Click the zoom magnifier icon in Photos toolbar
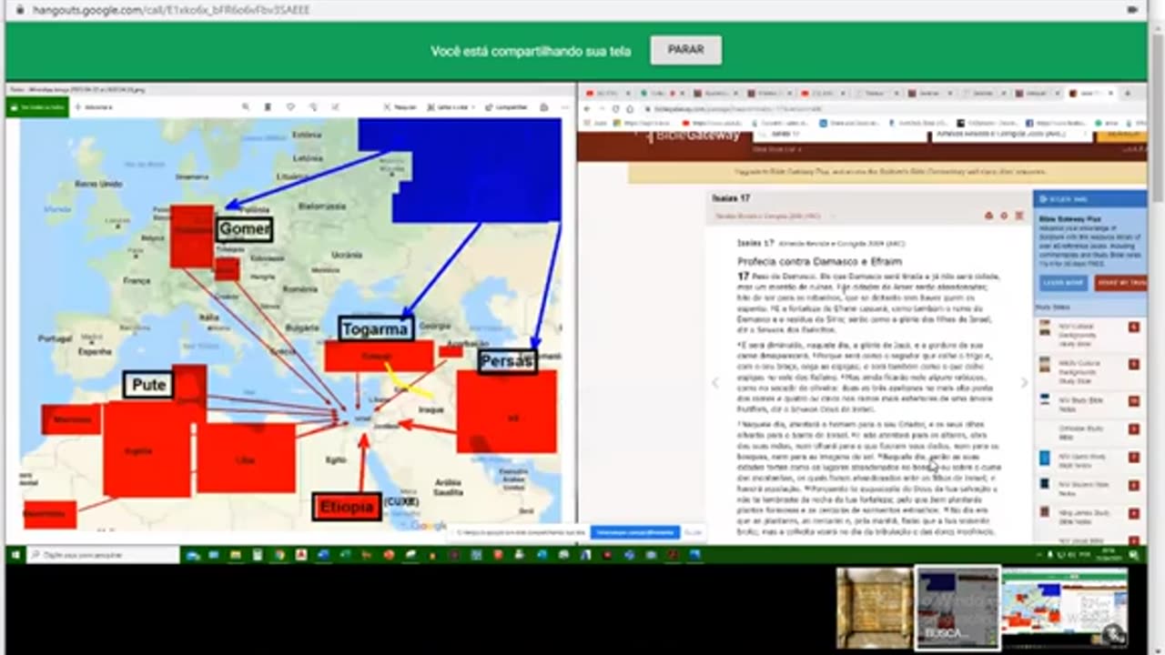Viewport: 1165px width, 655px height. 246,107
